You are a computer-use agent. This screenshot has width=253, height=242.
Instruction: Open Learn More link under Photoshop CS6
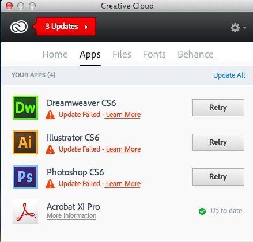(123, 184)
